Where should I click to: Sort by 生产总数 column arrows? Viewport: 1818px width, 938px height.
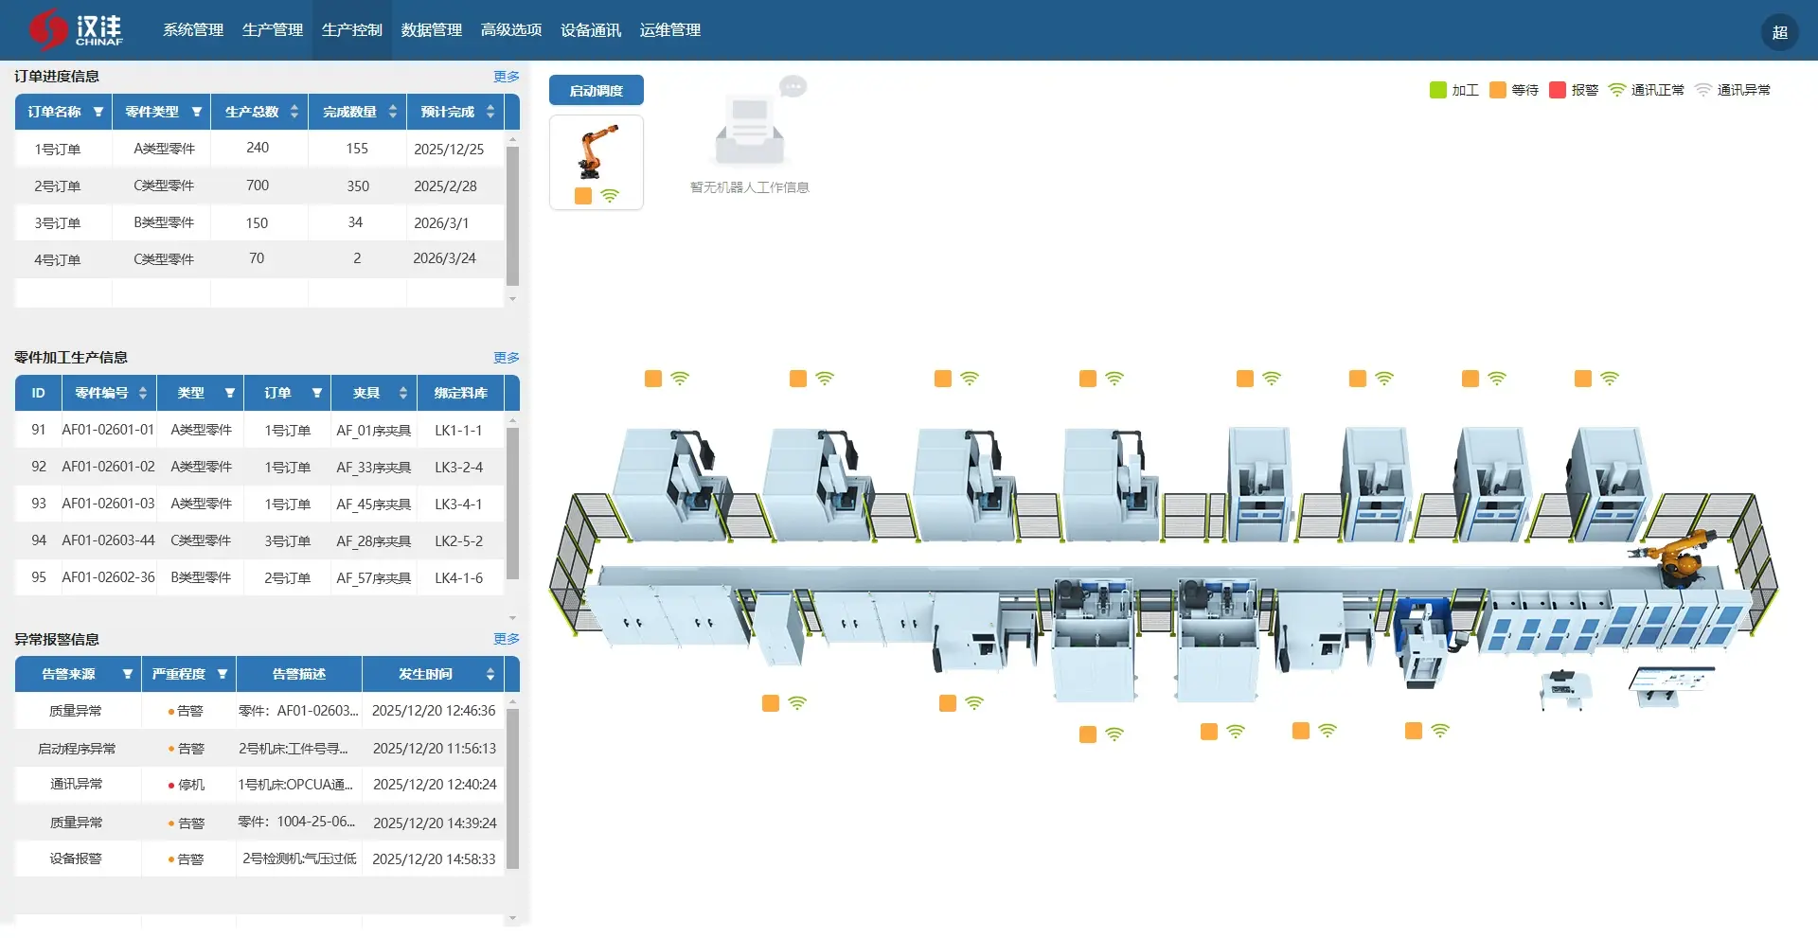pyautogui.click(x=294, y=112)
